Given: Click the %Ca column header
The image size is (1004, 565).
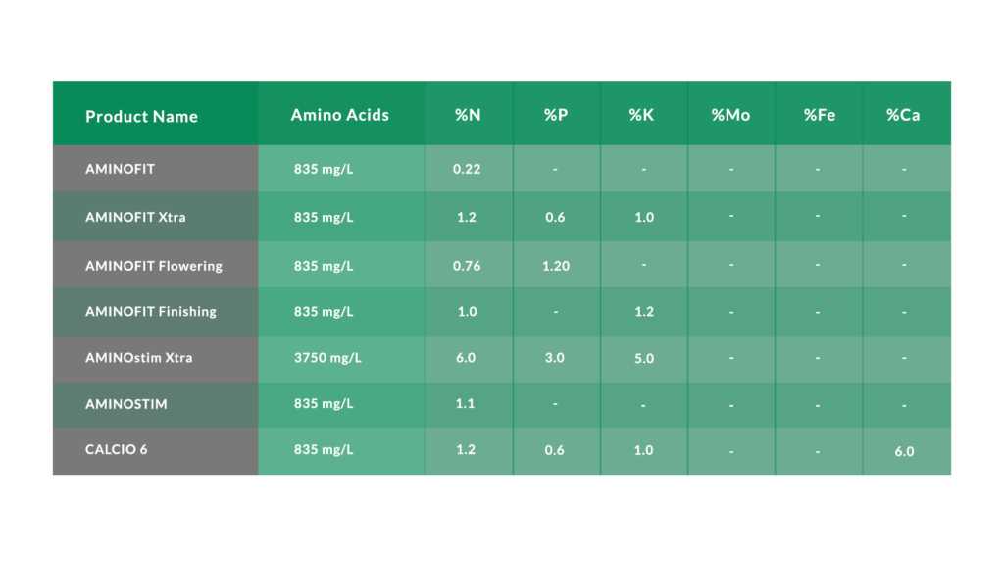Looking at the screenshot, I should 903,115.
